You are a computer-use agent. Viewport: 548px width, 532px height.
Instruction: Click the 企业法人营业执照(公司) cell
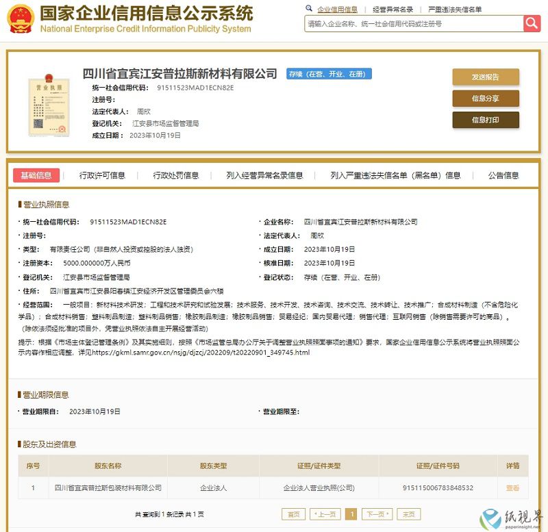pyautogui.click(x=319, y=487)
